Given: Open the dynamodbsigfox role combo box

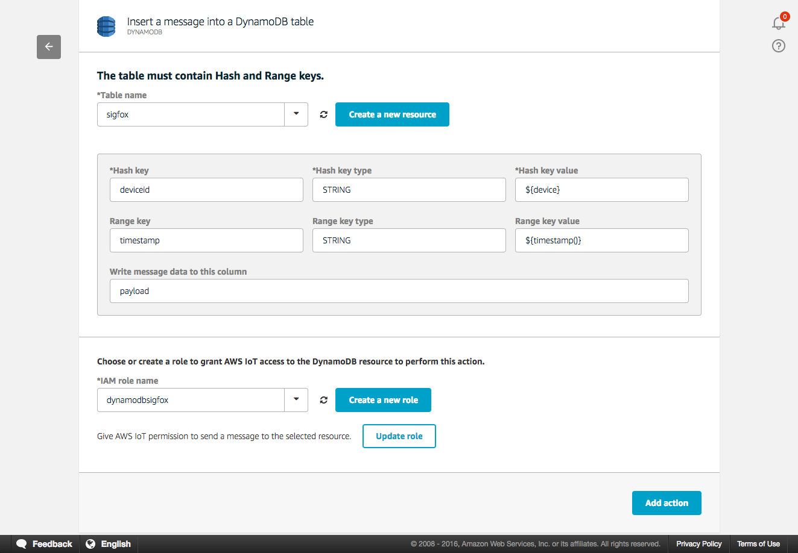Looking at the screenshot, I should coord(203,400).
